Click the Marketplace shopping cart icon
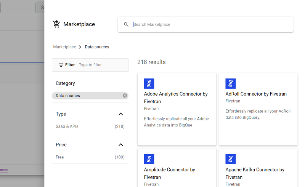This screenshot has height=187, width=305. [x=56, y=24]
